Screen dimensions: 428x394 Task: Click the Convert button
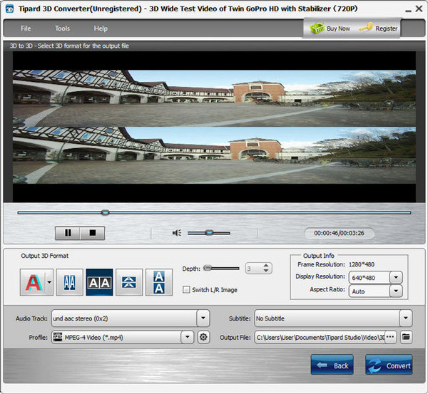(x=389, y=365)
